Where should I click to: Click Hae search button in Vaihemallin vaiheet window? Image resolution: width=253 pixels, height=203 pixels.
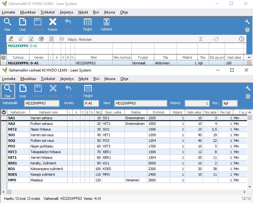(8, 91)
